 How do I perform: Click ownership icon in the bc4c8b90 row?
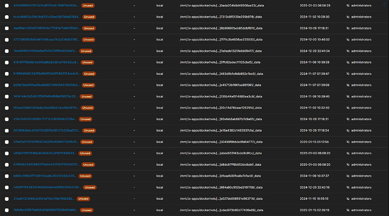[348, 17]
